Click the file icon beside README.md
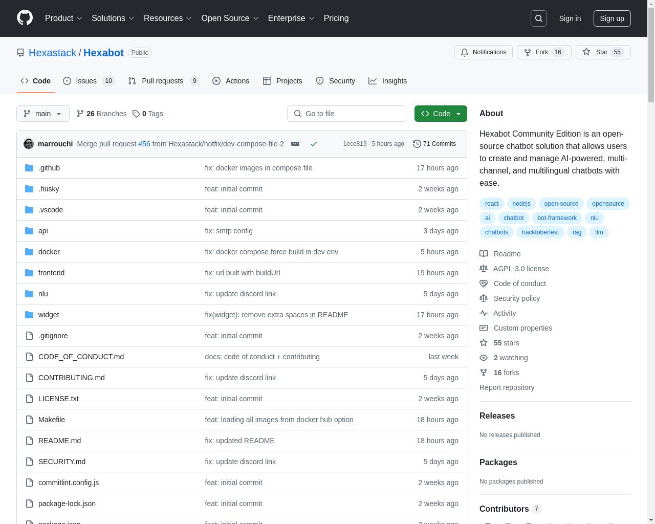The height and width of the screenshot is (524, 655). (x=29, y=441)
